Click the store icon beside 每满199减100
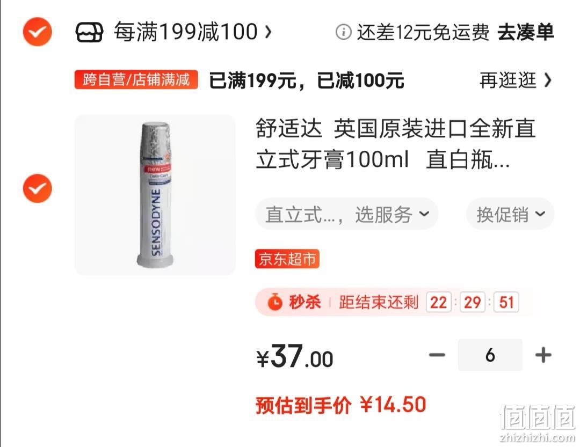Image resolution: width=580 pixels, height=447 pixels. tap(89, 32)
